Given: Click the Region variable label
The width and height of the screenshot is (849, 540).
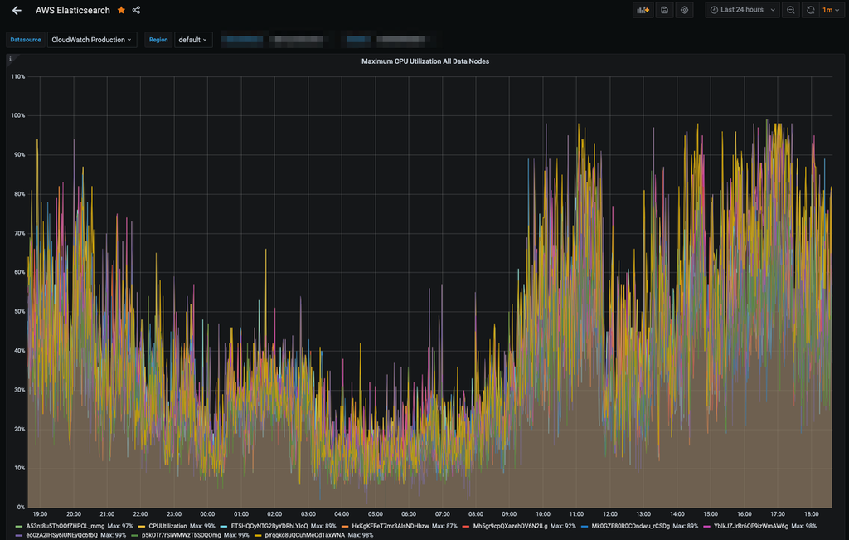Looking at the screenshot, I should click(x=158, y=40).
